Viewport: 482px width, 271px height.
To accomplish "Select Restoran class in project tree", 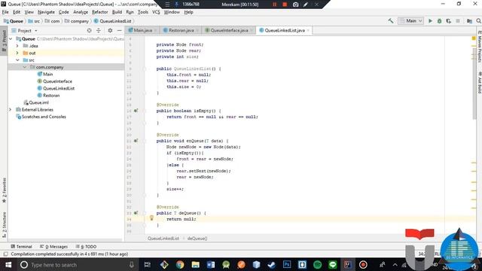I will pyautogui.click(x=51, y=96).
